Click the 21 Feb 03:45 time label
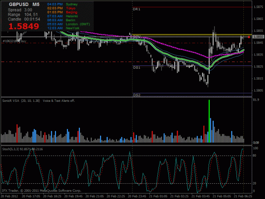Image resolution: width=265 pixels, height=199 pixels. [201, 196]
